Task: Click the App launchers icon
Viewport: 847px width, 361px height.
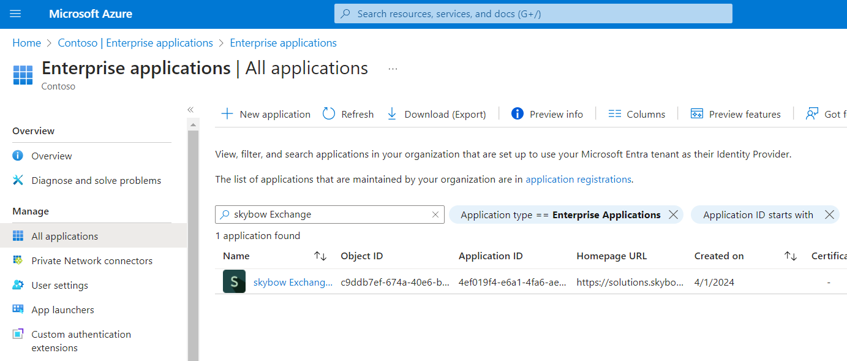Action: (x=18, y=310)
